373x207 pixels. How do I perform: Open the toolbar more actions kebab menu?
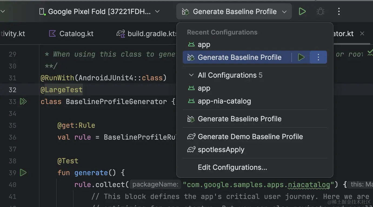[339, 11]
